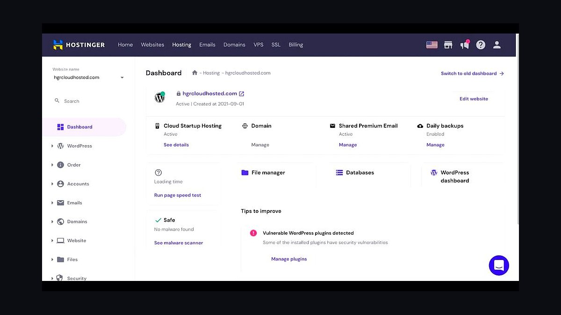Viewport: 561px width, 315px height.
Task: Open the Billing menu
Action: 296,45
